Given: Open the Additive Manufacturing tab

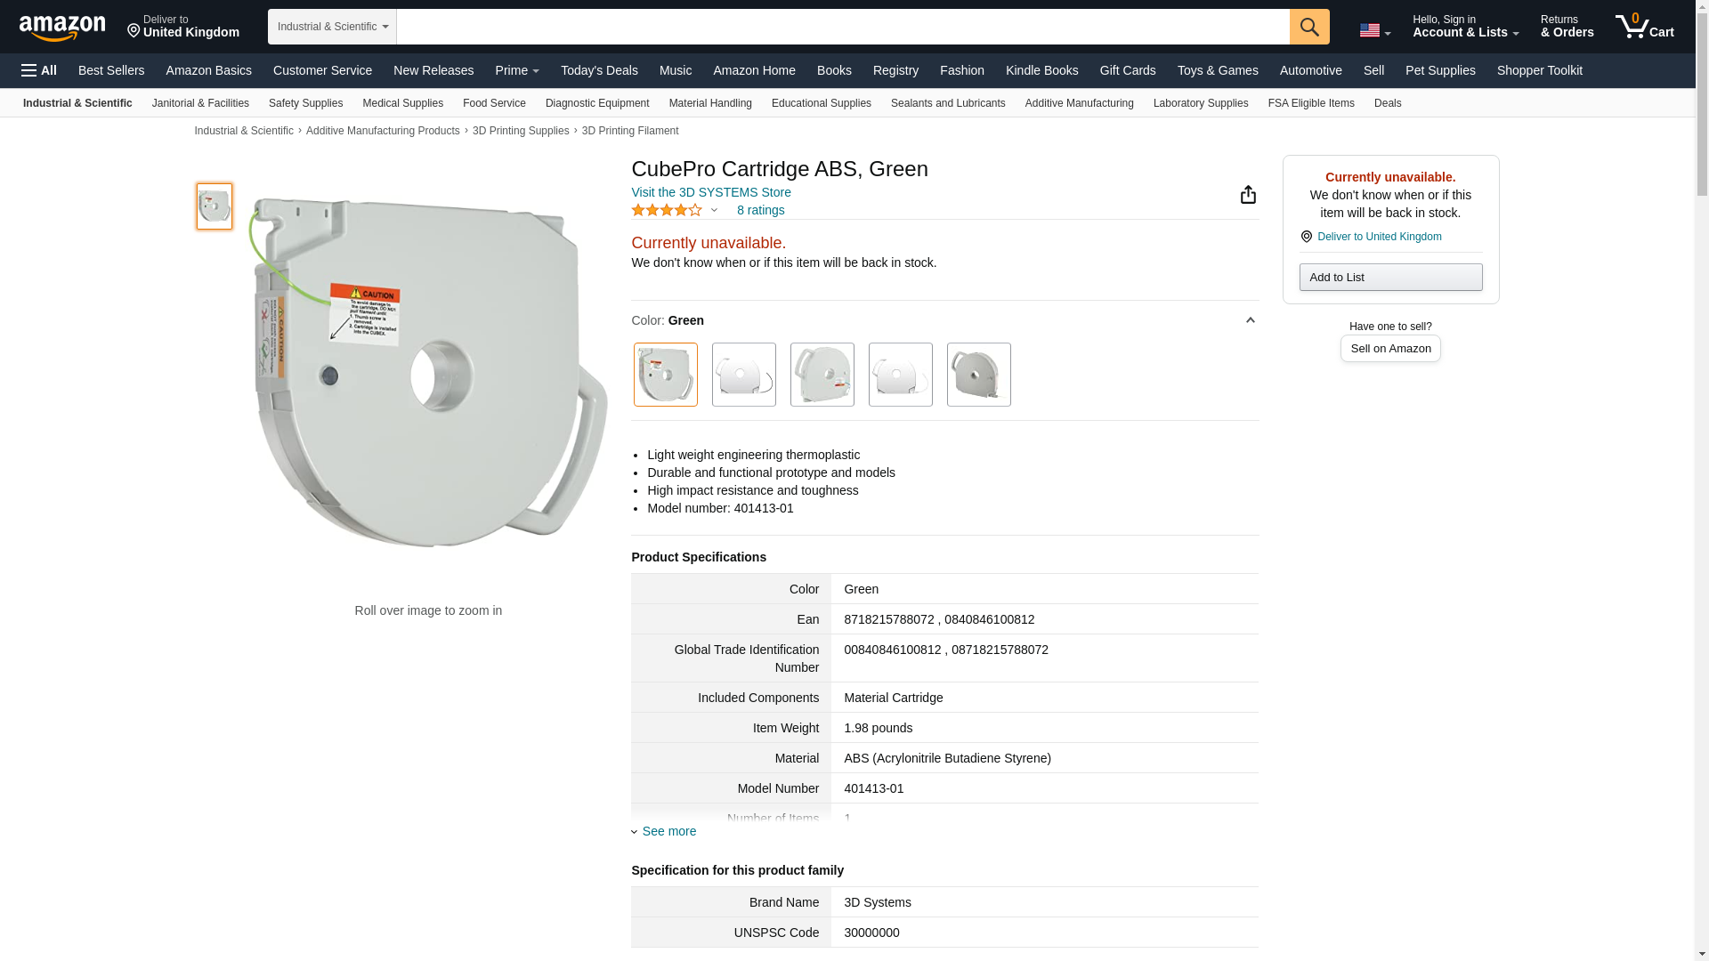Looking at the screenshot, I should click(x=1079, y=103).
